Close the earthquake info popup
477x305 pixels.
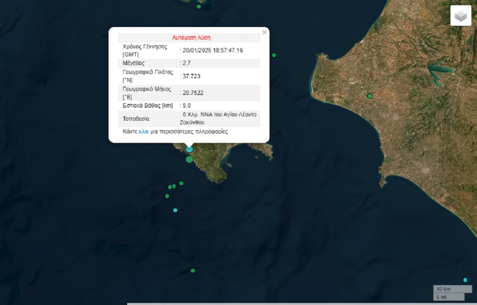[x=264, y=32]
